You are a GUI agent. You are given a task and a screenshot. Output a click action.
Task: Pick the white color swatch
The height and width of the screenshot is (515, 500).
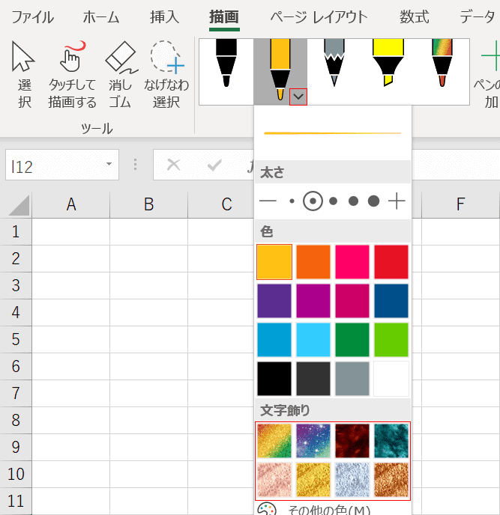coord(391,379)
